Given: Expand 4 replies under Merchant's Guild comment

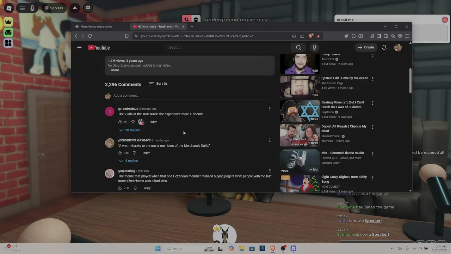Looking at the screenshot, I should tap(128, 161).
